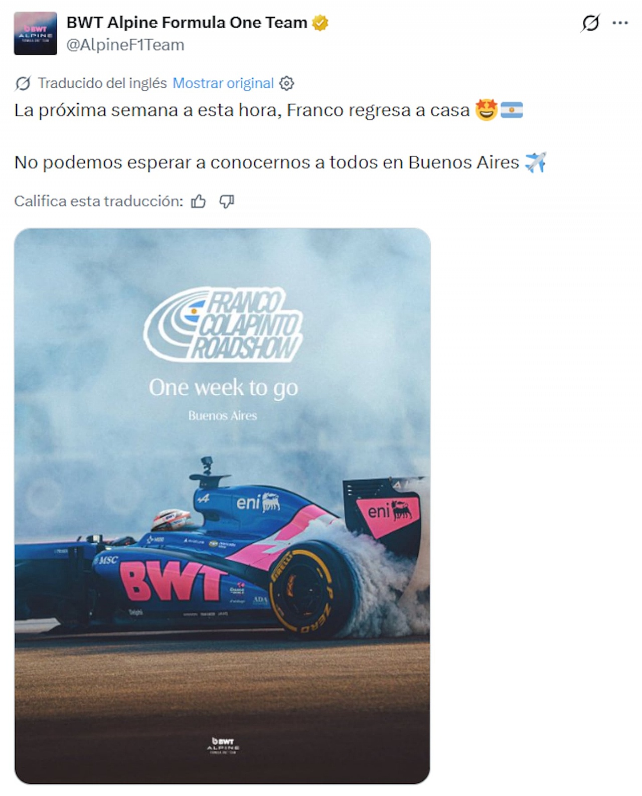Click the BWT Alpine profile avatar
Viewport: 642px width, 796px height.
pos(35,34)
